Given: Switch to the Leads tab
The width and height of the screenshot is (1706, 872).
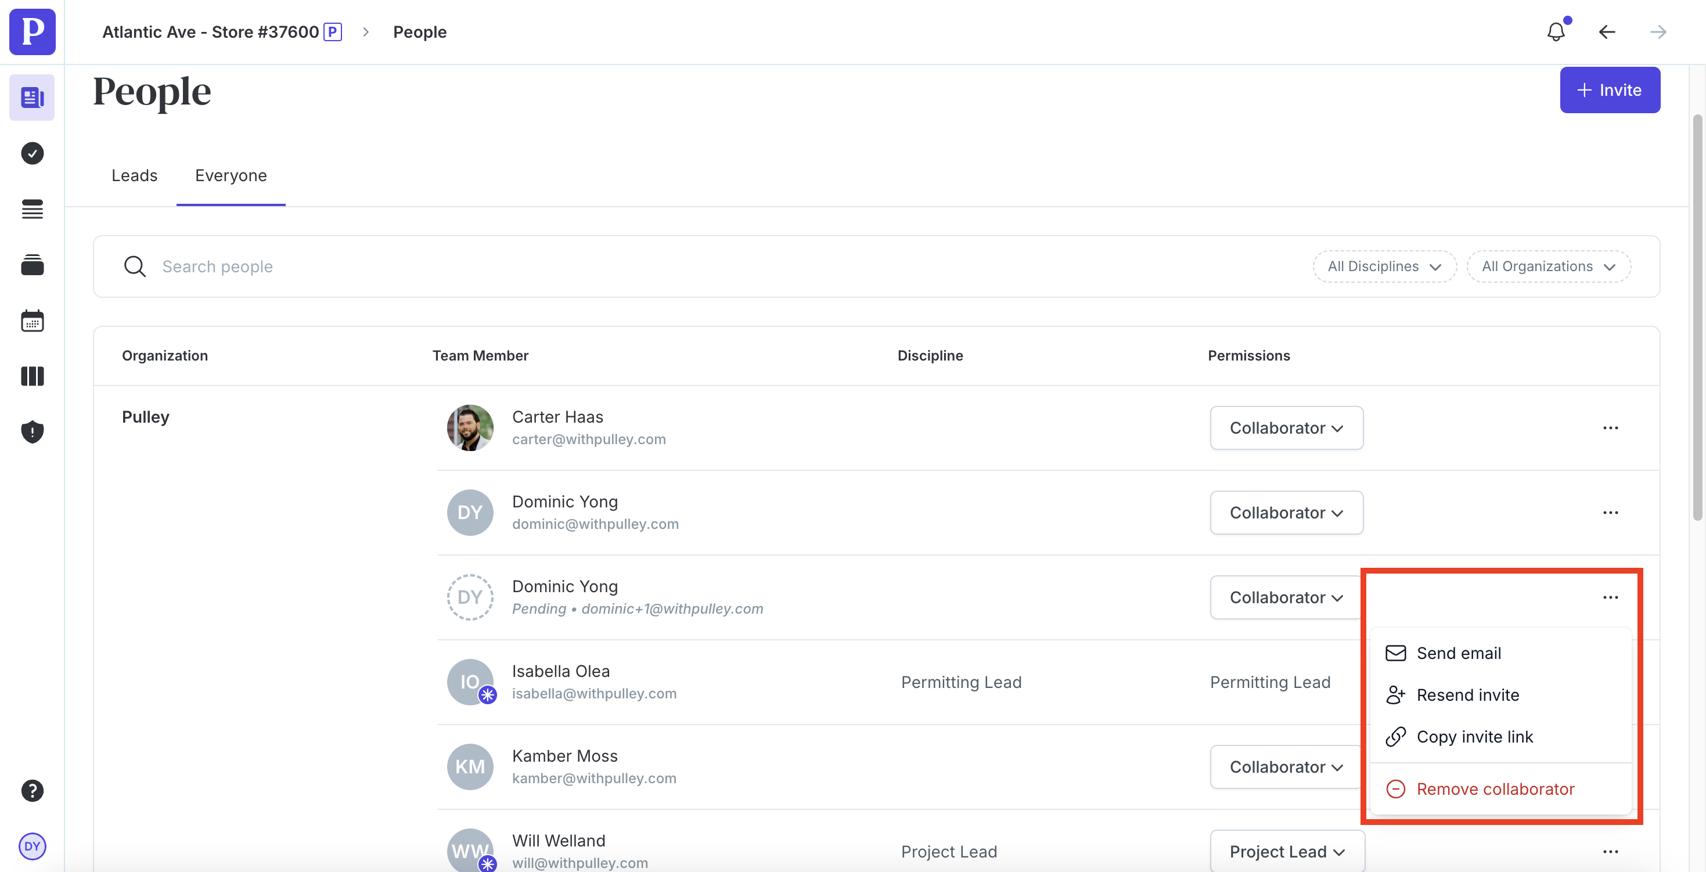Looking at the screenshot, I should (x=135, y=175).
